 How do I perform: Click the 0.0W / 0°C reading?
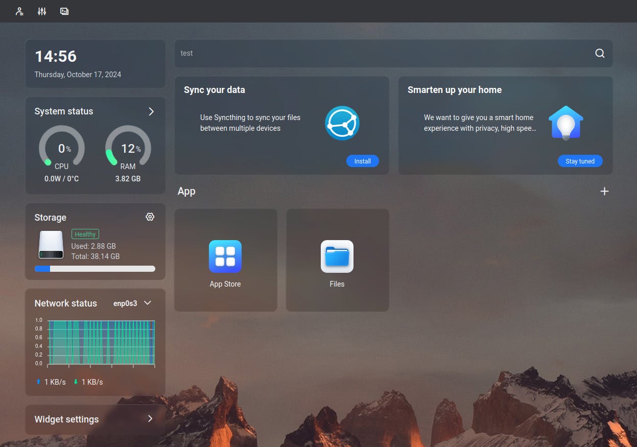point(62,179)
